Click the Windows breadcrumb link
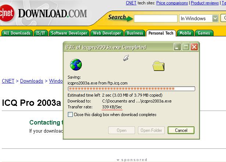 56,81
